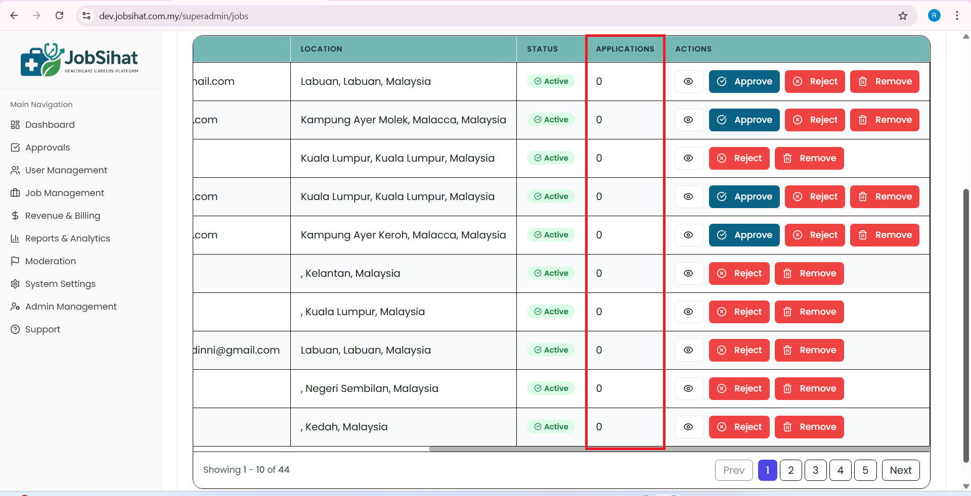This screenshot has height=496, width=971.
Task: Open the browser profile avatar
Action: [934, 16]
